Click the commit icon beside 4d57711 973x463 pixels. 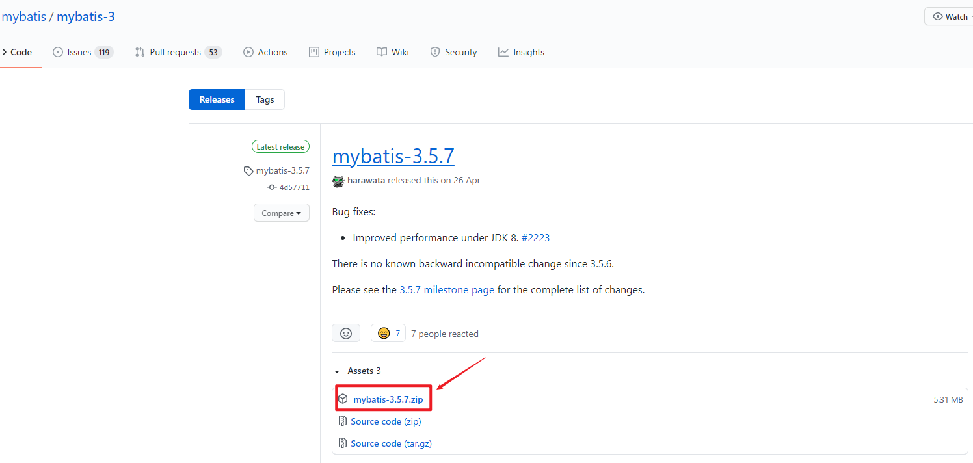[272, 187]
